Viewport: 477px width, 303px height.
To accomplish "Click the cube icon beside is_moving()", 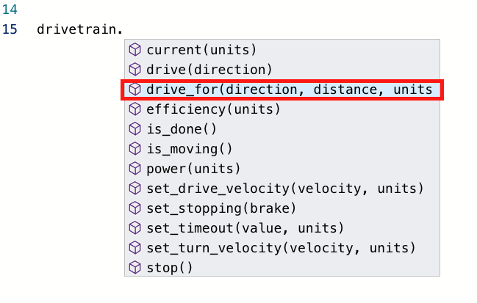I will tap(135, 149).
